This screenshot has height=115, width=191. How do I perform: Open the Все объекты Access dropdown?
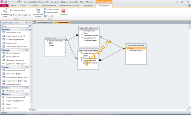coord(27,23)
